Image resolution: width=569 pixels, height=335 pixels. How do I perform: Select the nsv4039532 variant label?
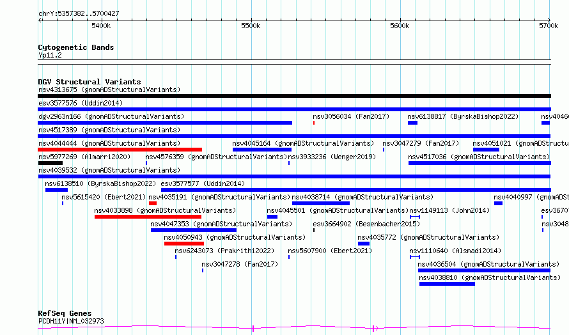[109, 170]
